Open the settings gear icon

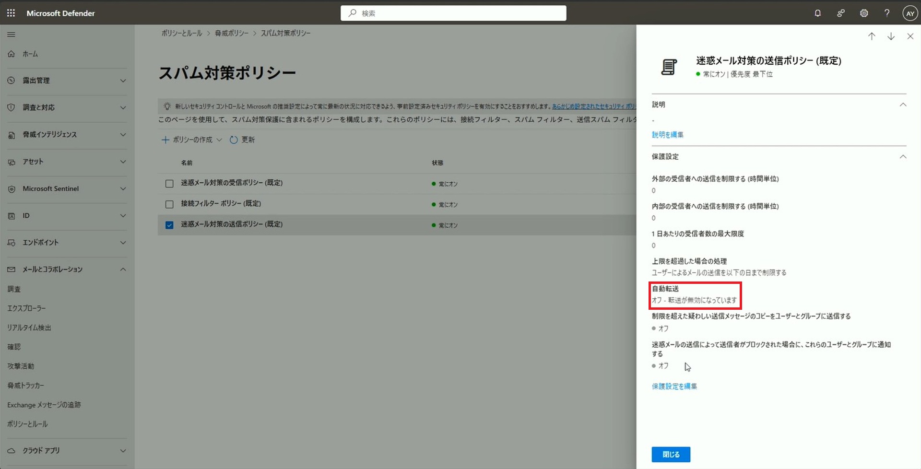point(863,13)
